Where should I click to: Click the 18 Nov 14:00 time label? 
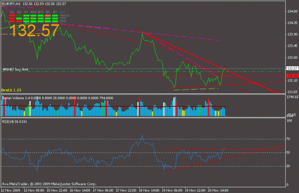(149, 190)
